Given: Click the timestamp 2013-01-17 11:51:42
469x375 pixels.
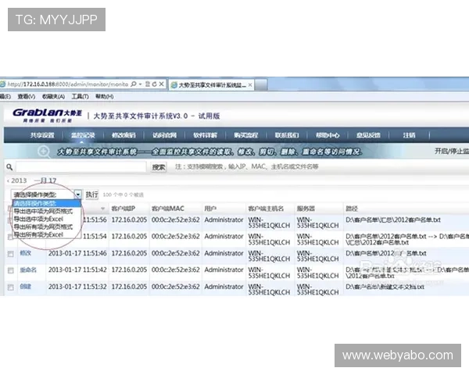Looking at the screenshot, I should coord(77,270).
